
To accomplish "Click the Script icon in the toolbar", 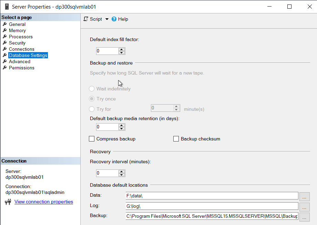I will click(86, 19).
